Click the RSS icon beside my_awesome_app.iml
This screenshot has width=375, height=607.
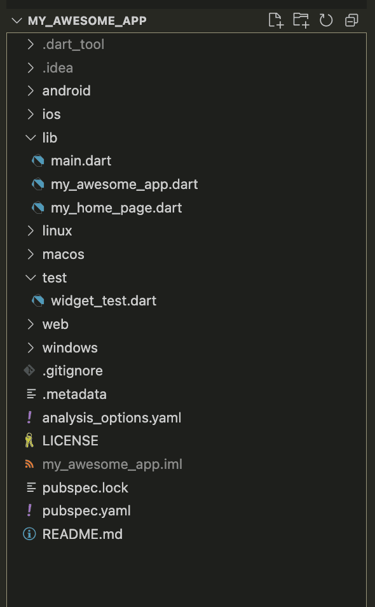click(31, 464)
